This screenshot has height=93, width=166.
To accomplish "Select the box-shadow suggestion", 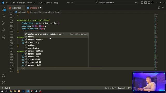I will pos(56,48).
